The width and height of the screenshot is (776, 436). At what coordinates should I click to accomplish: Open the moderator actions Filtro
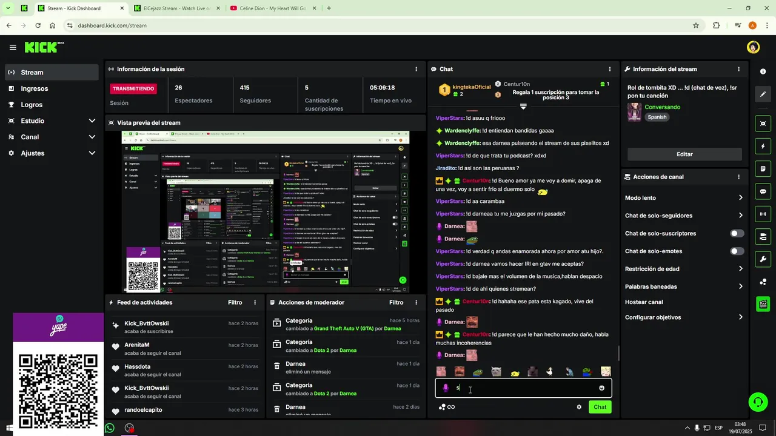pos(396,302)
